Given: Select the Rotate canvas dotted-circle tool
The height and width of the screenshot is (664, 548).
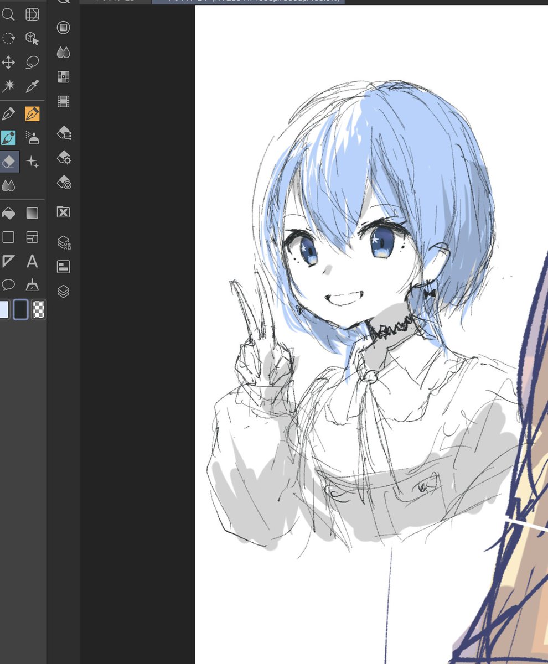Looking at the screenshot, I should pyautogui.click(x=8, y=38).
